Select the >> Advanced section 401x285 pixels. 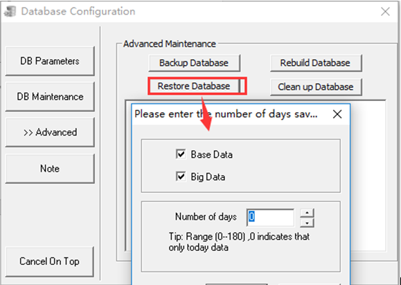(50, 132)
